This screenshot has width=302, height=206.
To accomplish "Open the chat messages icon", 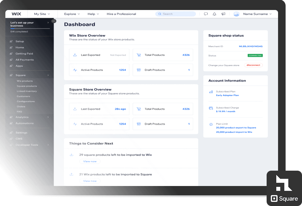I will [x=206, y=14].
